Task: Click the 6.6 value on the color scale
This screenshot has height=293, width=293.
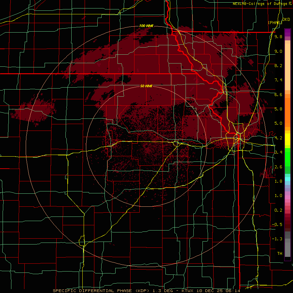Action: (x=278, y=94)
